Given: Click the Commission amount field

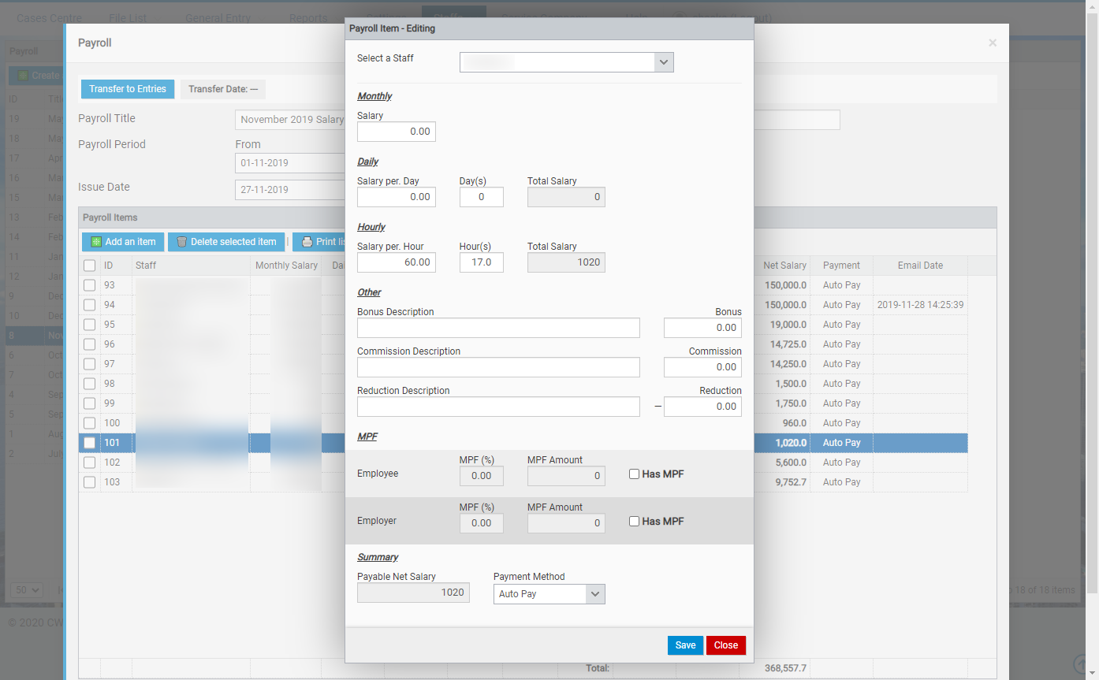Looking at the screenshot, I should pos(702,367).
